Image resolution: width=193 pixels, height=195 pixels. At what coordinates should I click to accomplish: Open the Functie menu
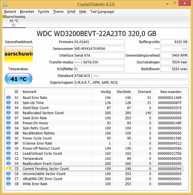coord(43,12)
